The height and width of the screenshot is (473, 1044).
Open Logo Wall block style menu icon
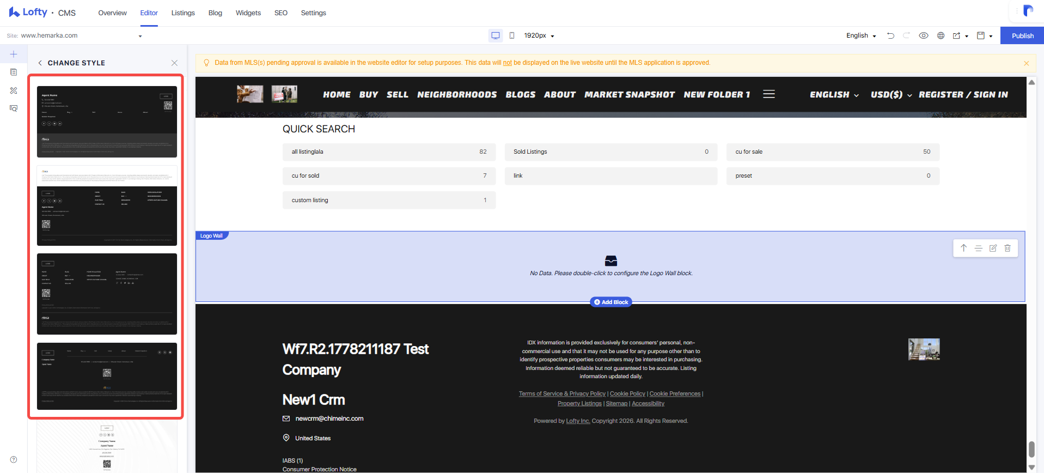pos(978,248)
